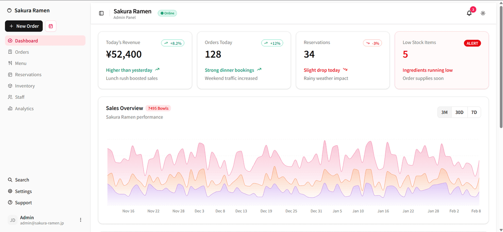Open the Support link

click(23, 203)
